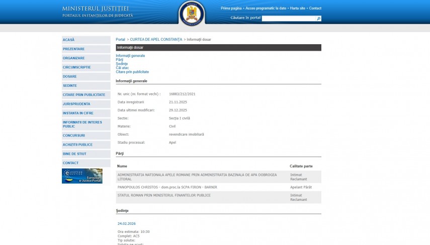Image resolution: width=430 pixels, height=245 pixels.
Task: Click the Portal breadcrumb link
Action: [x=120, y=39]
